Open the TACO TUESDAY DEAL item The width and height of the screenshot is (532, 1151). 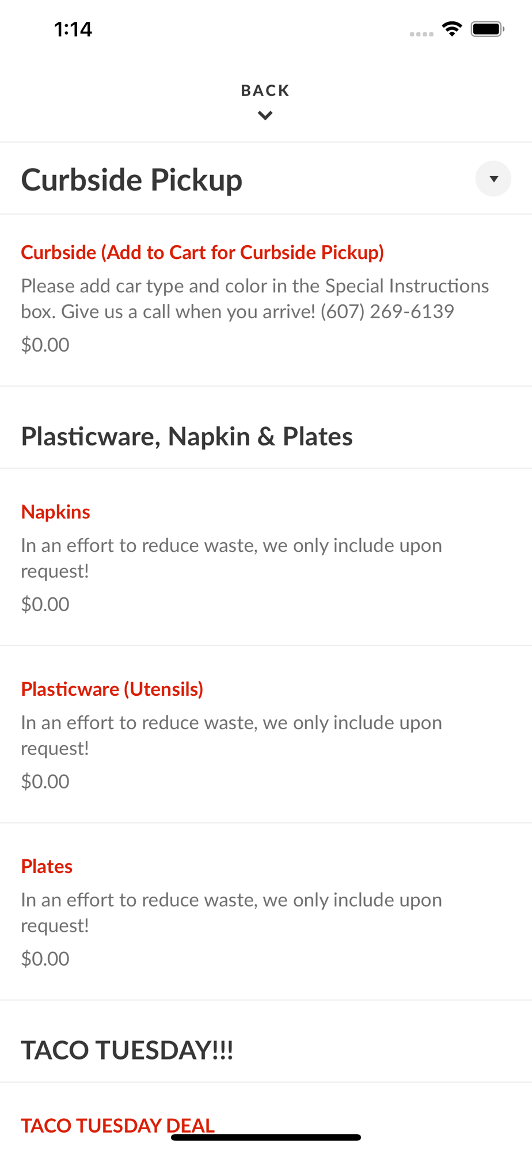click(118, 1125)
